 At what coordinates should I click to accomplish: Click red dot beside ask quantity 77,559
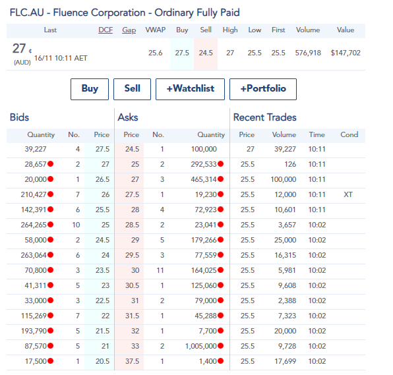pos(220,255)
